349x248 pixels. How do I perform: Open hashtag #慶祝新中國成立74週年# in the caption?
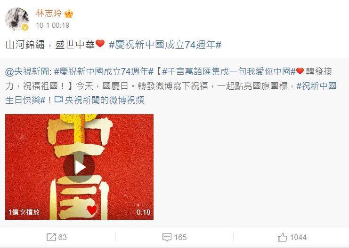pos(165,45)
